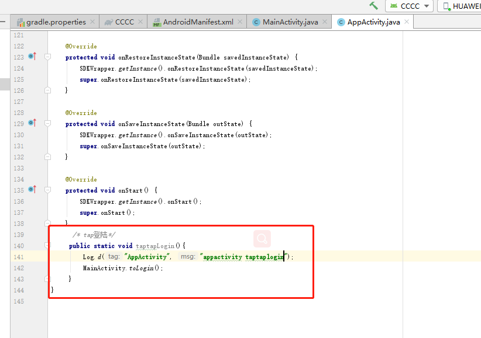Click line number 145 in the gutter
This screenshot has width=481, height=338.
[x=19, y=302]
